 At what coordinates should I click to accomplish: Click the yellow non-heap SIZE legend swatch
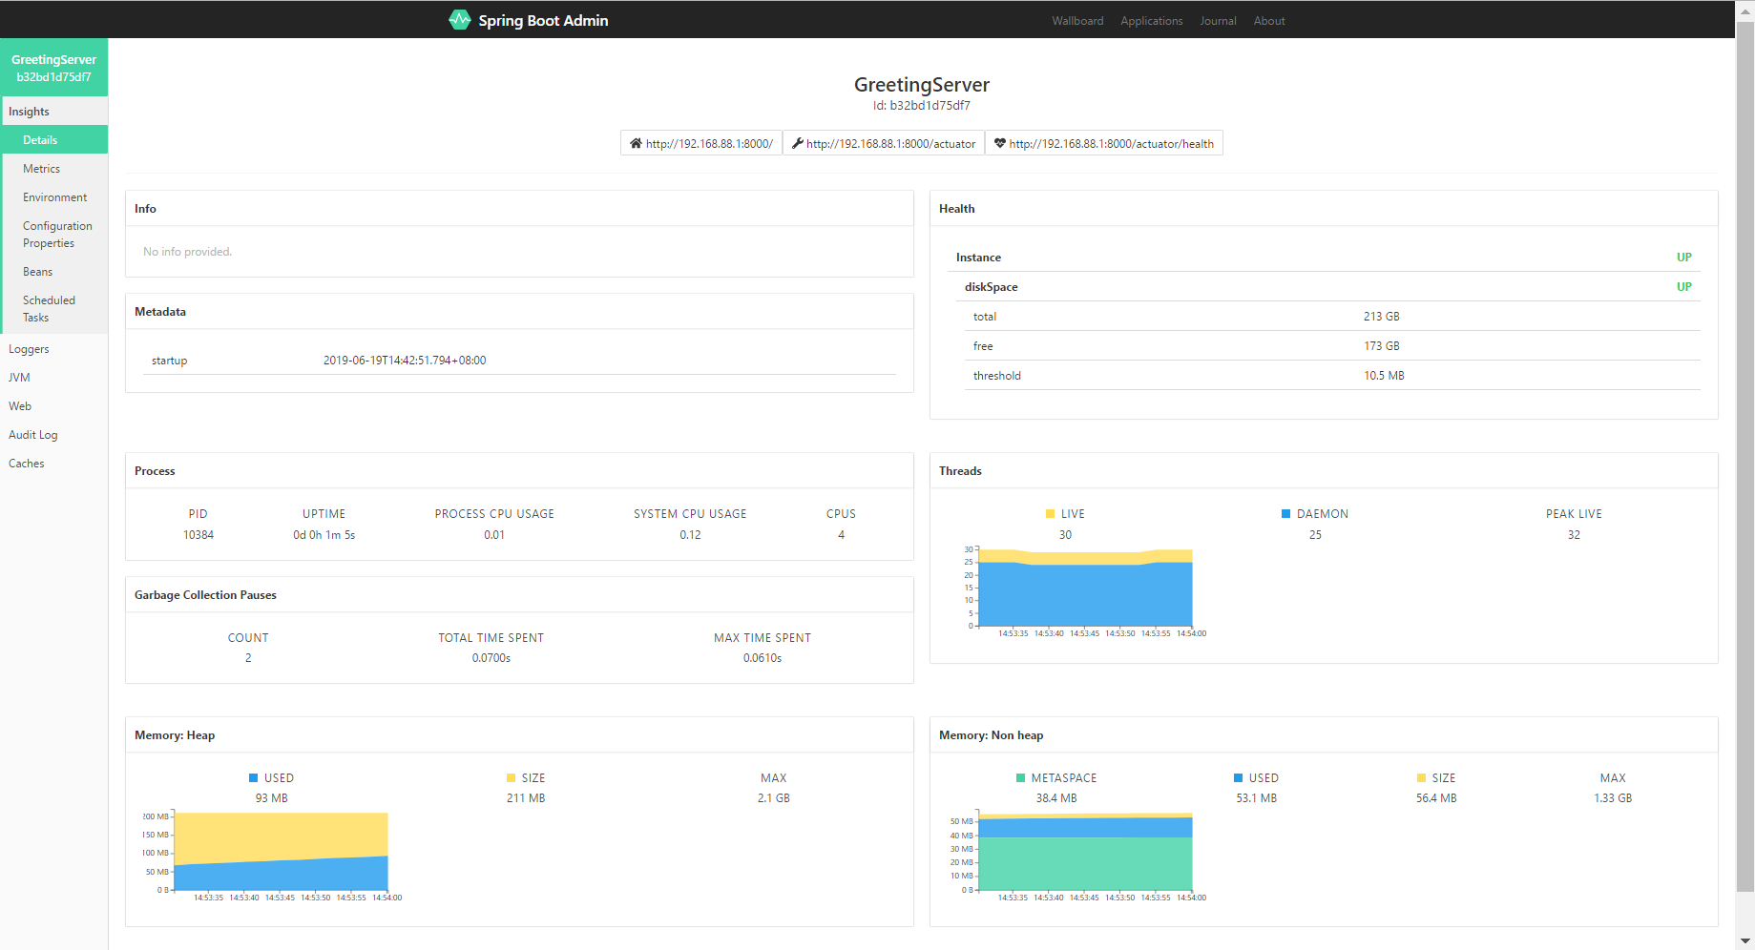tap(1421, 778)
